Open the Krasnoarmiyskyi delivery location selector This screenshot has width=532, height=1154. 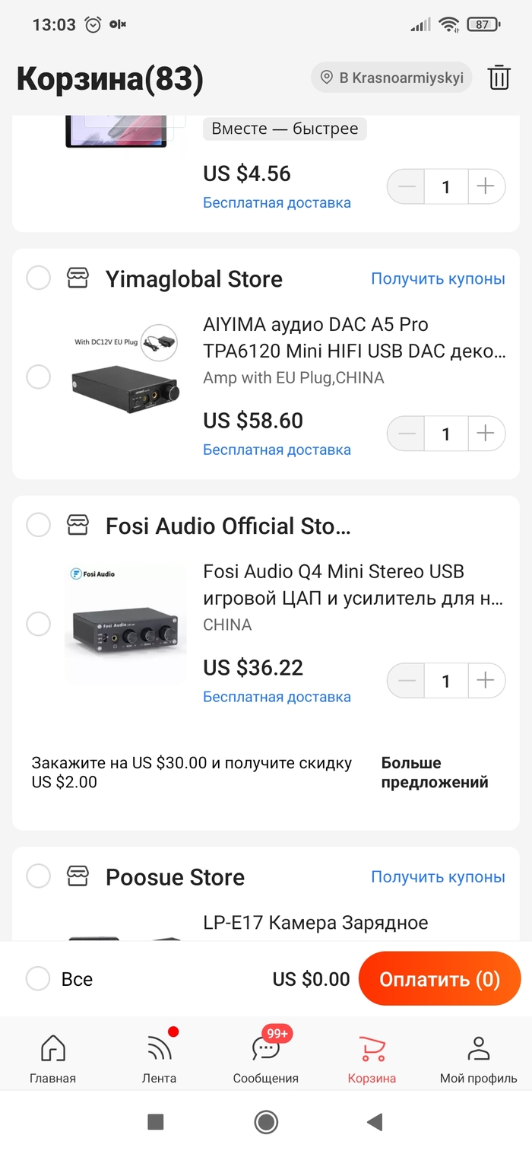pyautogui.click(x=391, y=78)
